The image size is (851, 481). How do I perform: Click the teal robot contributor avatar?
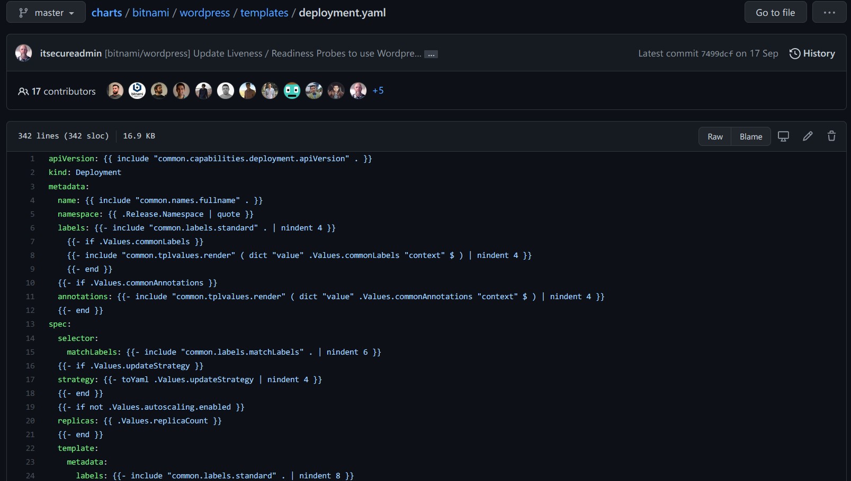click(292, 91)
